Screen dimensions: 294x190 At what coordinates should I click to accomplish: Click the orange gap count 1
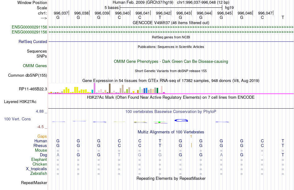coord(191,136)
